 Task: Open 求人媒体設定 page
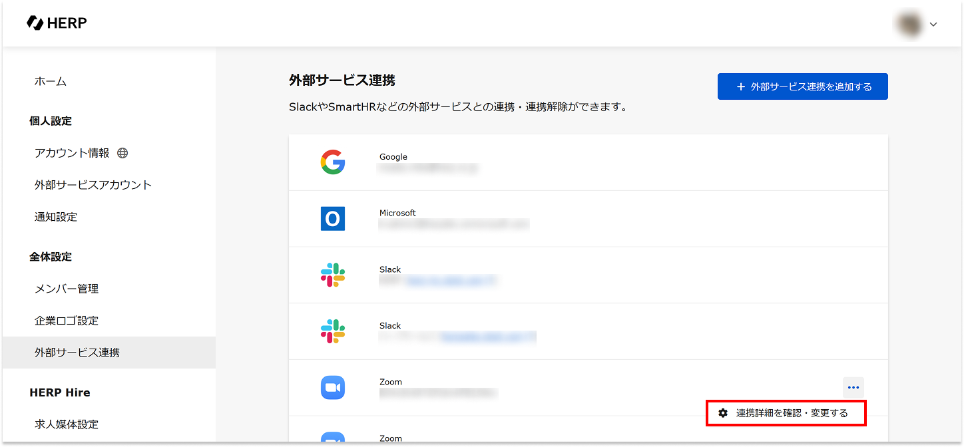point(67,424)
